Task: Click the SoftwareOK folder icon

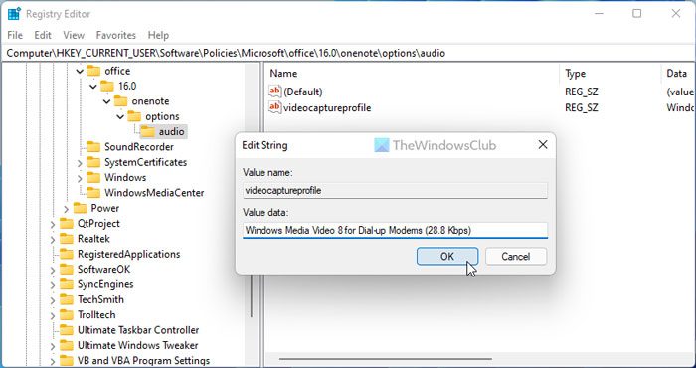Action: 67,269
